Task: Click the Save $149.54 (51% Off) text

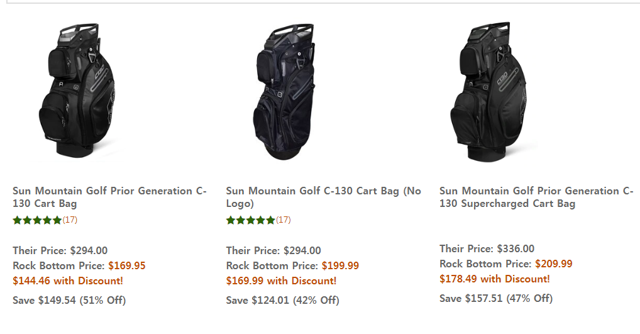Action: [x=69, y=301]
